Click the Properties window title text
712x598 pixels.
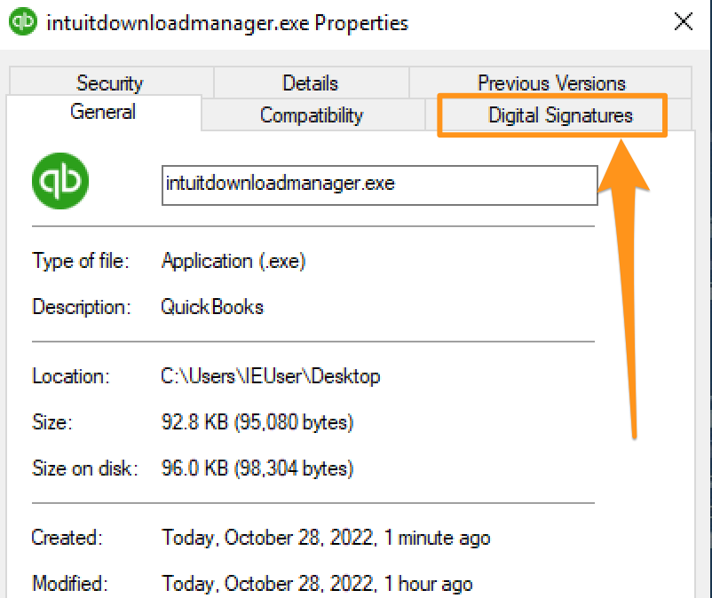click(227, 23)
